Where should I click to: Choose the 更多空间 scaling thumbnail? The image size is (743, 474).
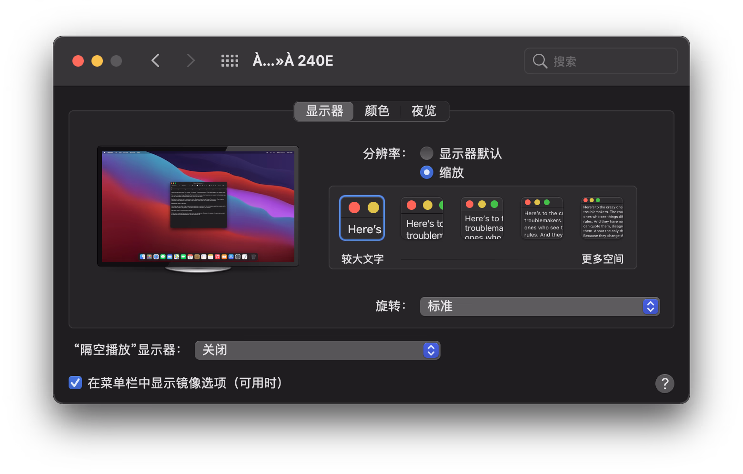tap(602, 218)
